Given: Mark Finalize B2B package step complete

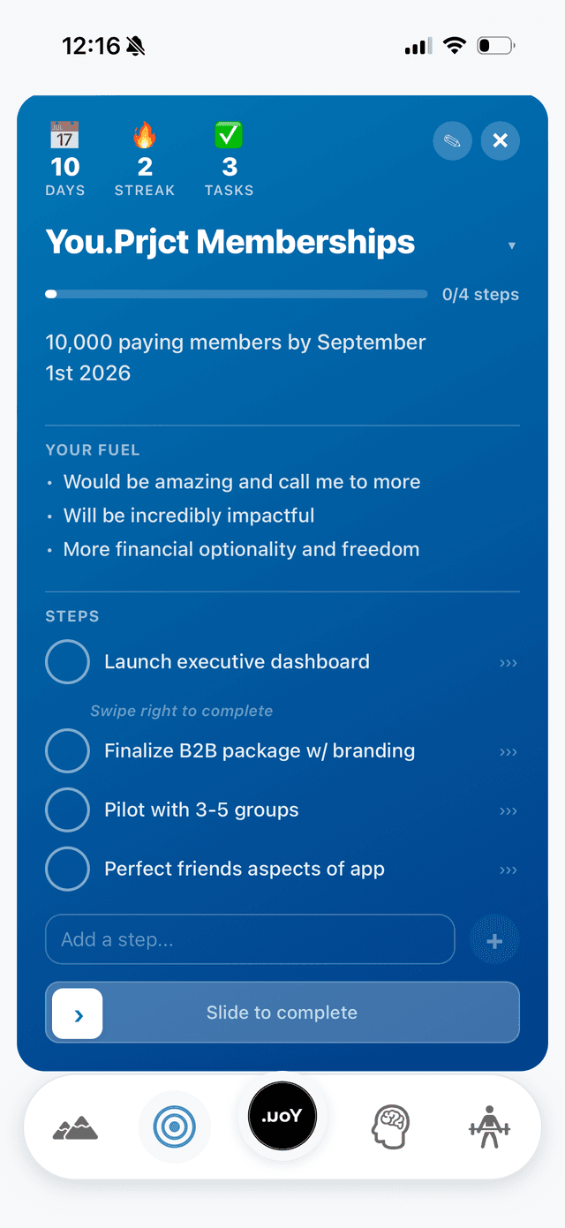Looking at the screenshot, I should tap(67, 751).
